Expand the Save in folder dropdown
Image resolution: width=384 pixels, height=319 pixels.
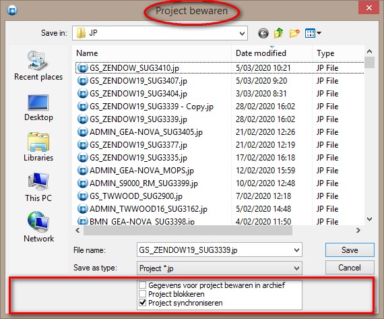click(x=242, y=33)
